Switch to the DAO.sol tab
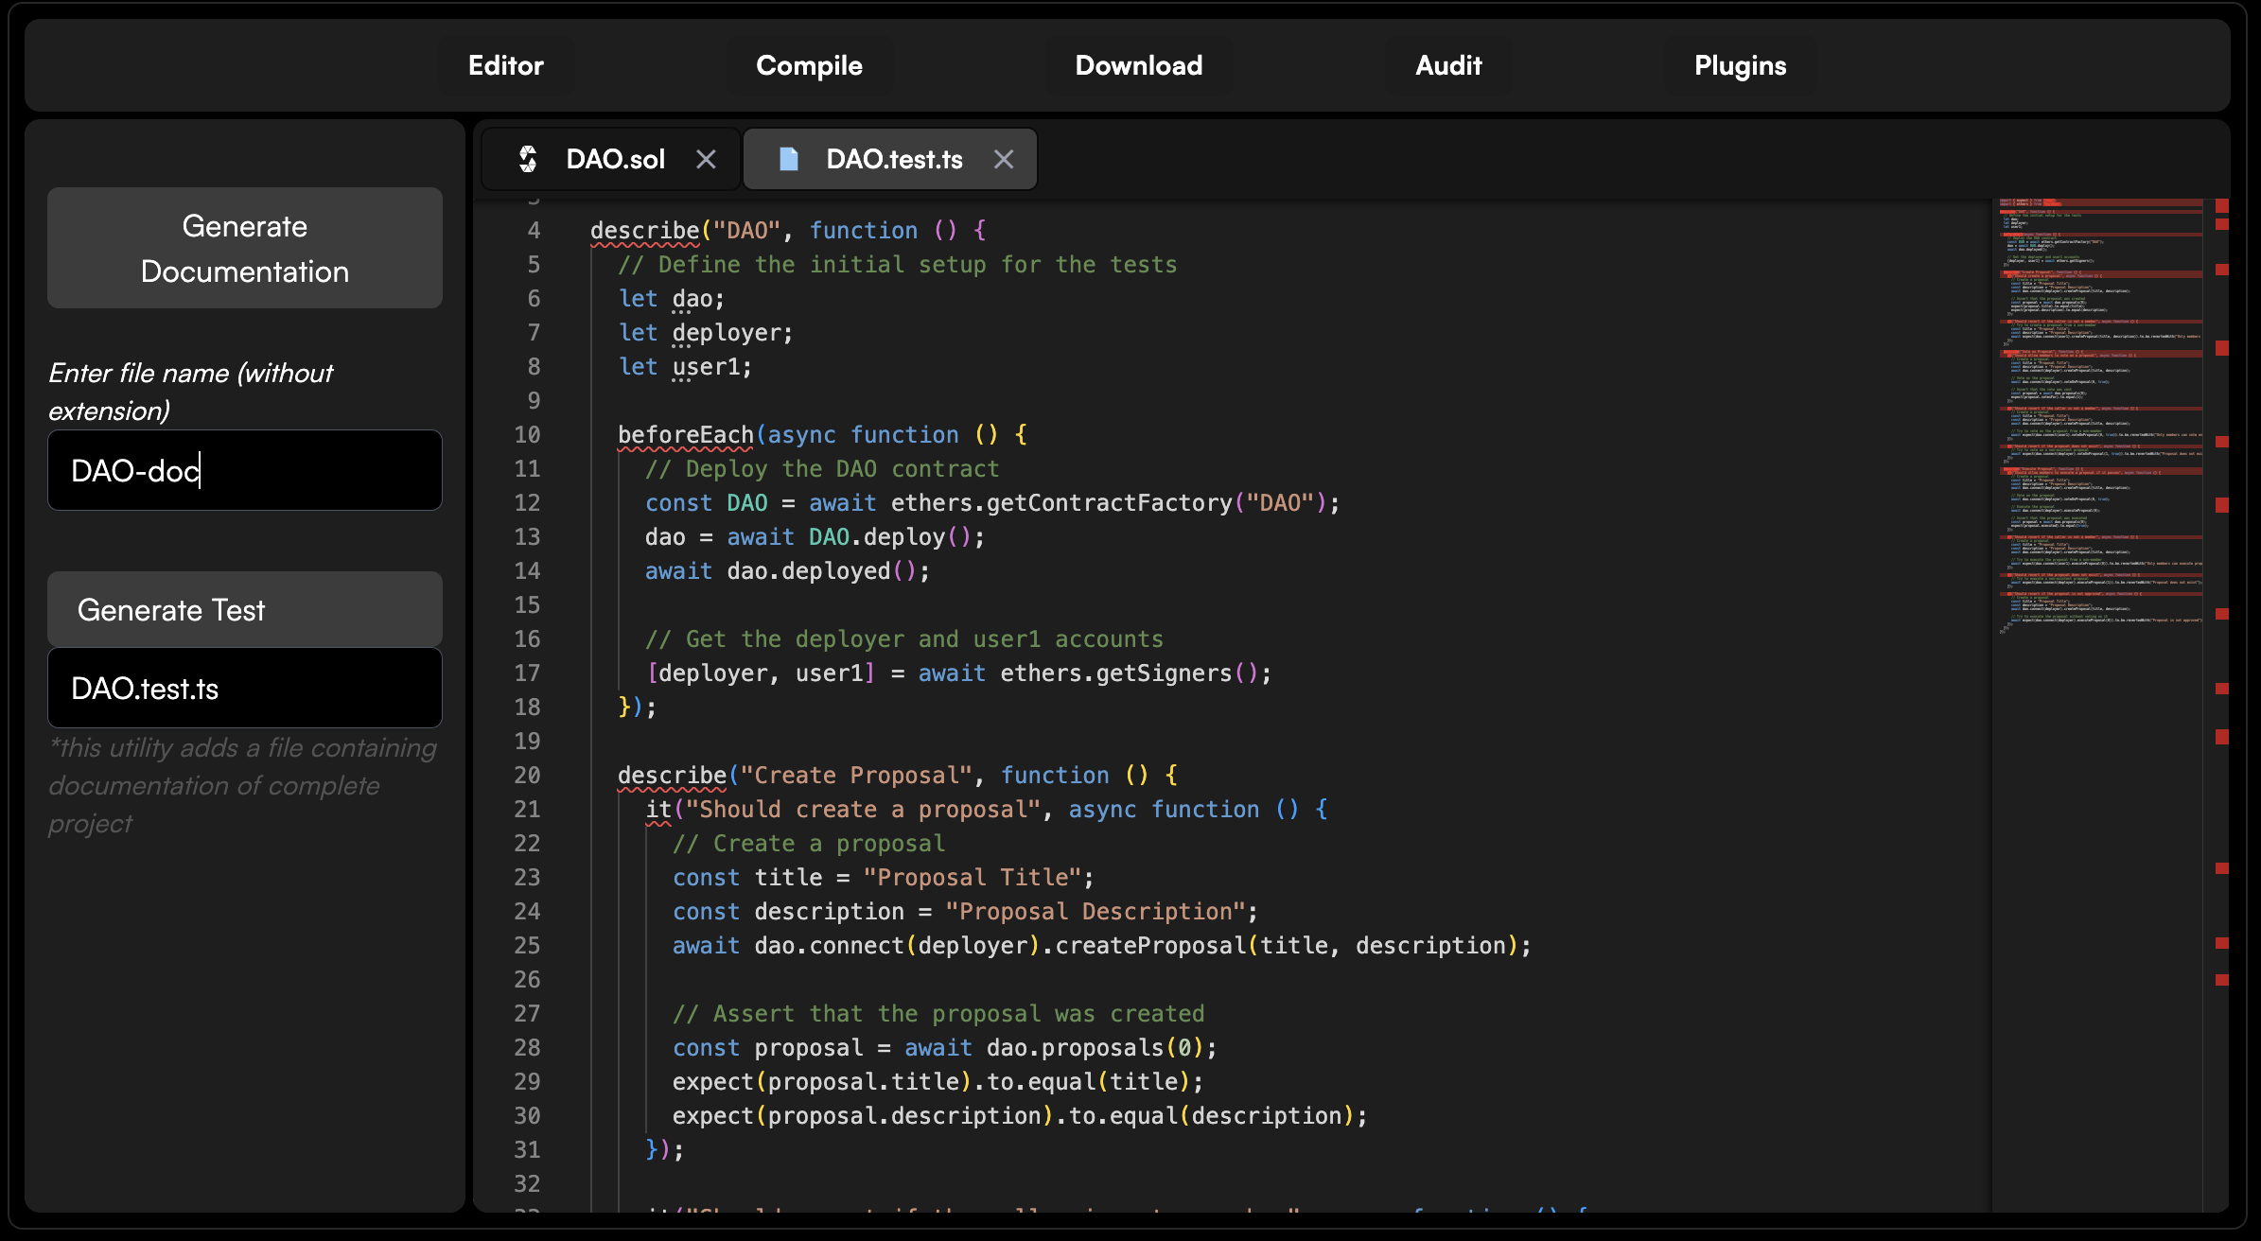 [615, 159]
